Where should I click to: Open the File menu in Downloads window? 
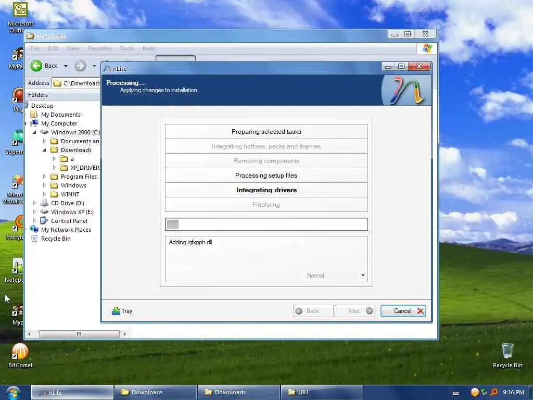click(x=35, y=48)
